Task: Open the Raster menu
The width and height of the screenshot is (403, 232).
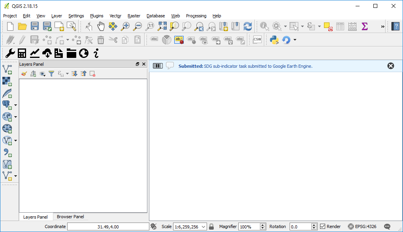Action: [134, 16]
